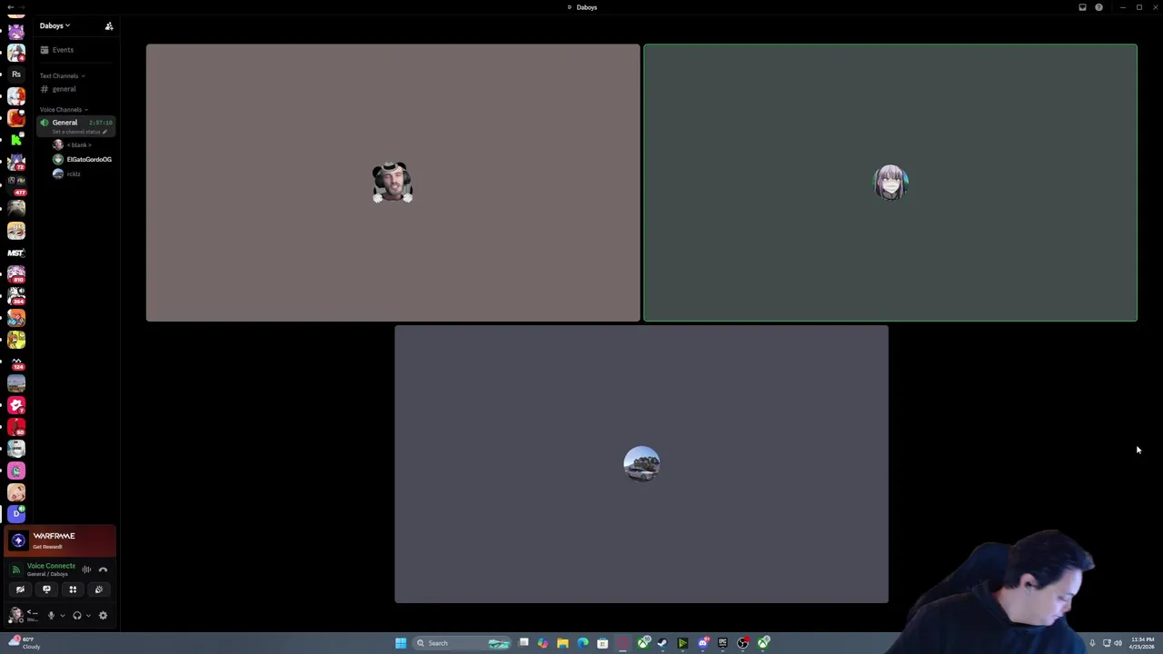Focus the car avatar video tile
This screenshot has height=654, width=1163.
641,464
